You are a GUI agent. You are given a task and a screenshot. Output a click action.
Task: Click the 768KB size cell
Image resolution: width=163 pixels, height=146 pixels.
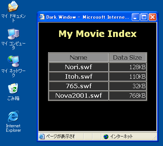pos(128,96)
